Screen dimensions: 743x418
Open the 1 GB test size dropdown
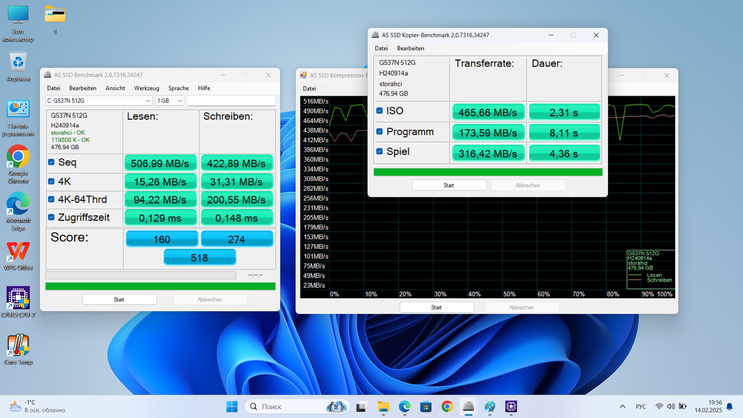coord(180,101)
